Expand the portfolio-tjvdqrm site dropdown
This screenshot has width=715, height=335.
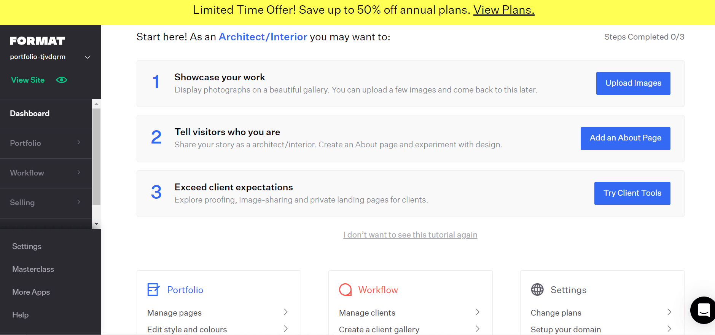tap(87, 57)
